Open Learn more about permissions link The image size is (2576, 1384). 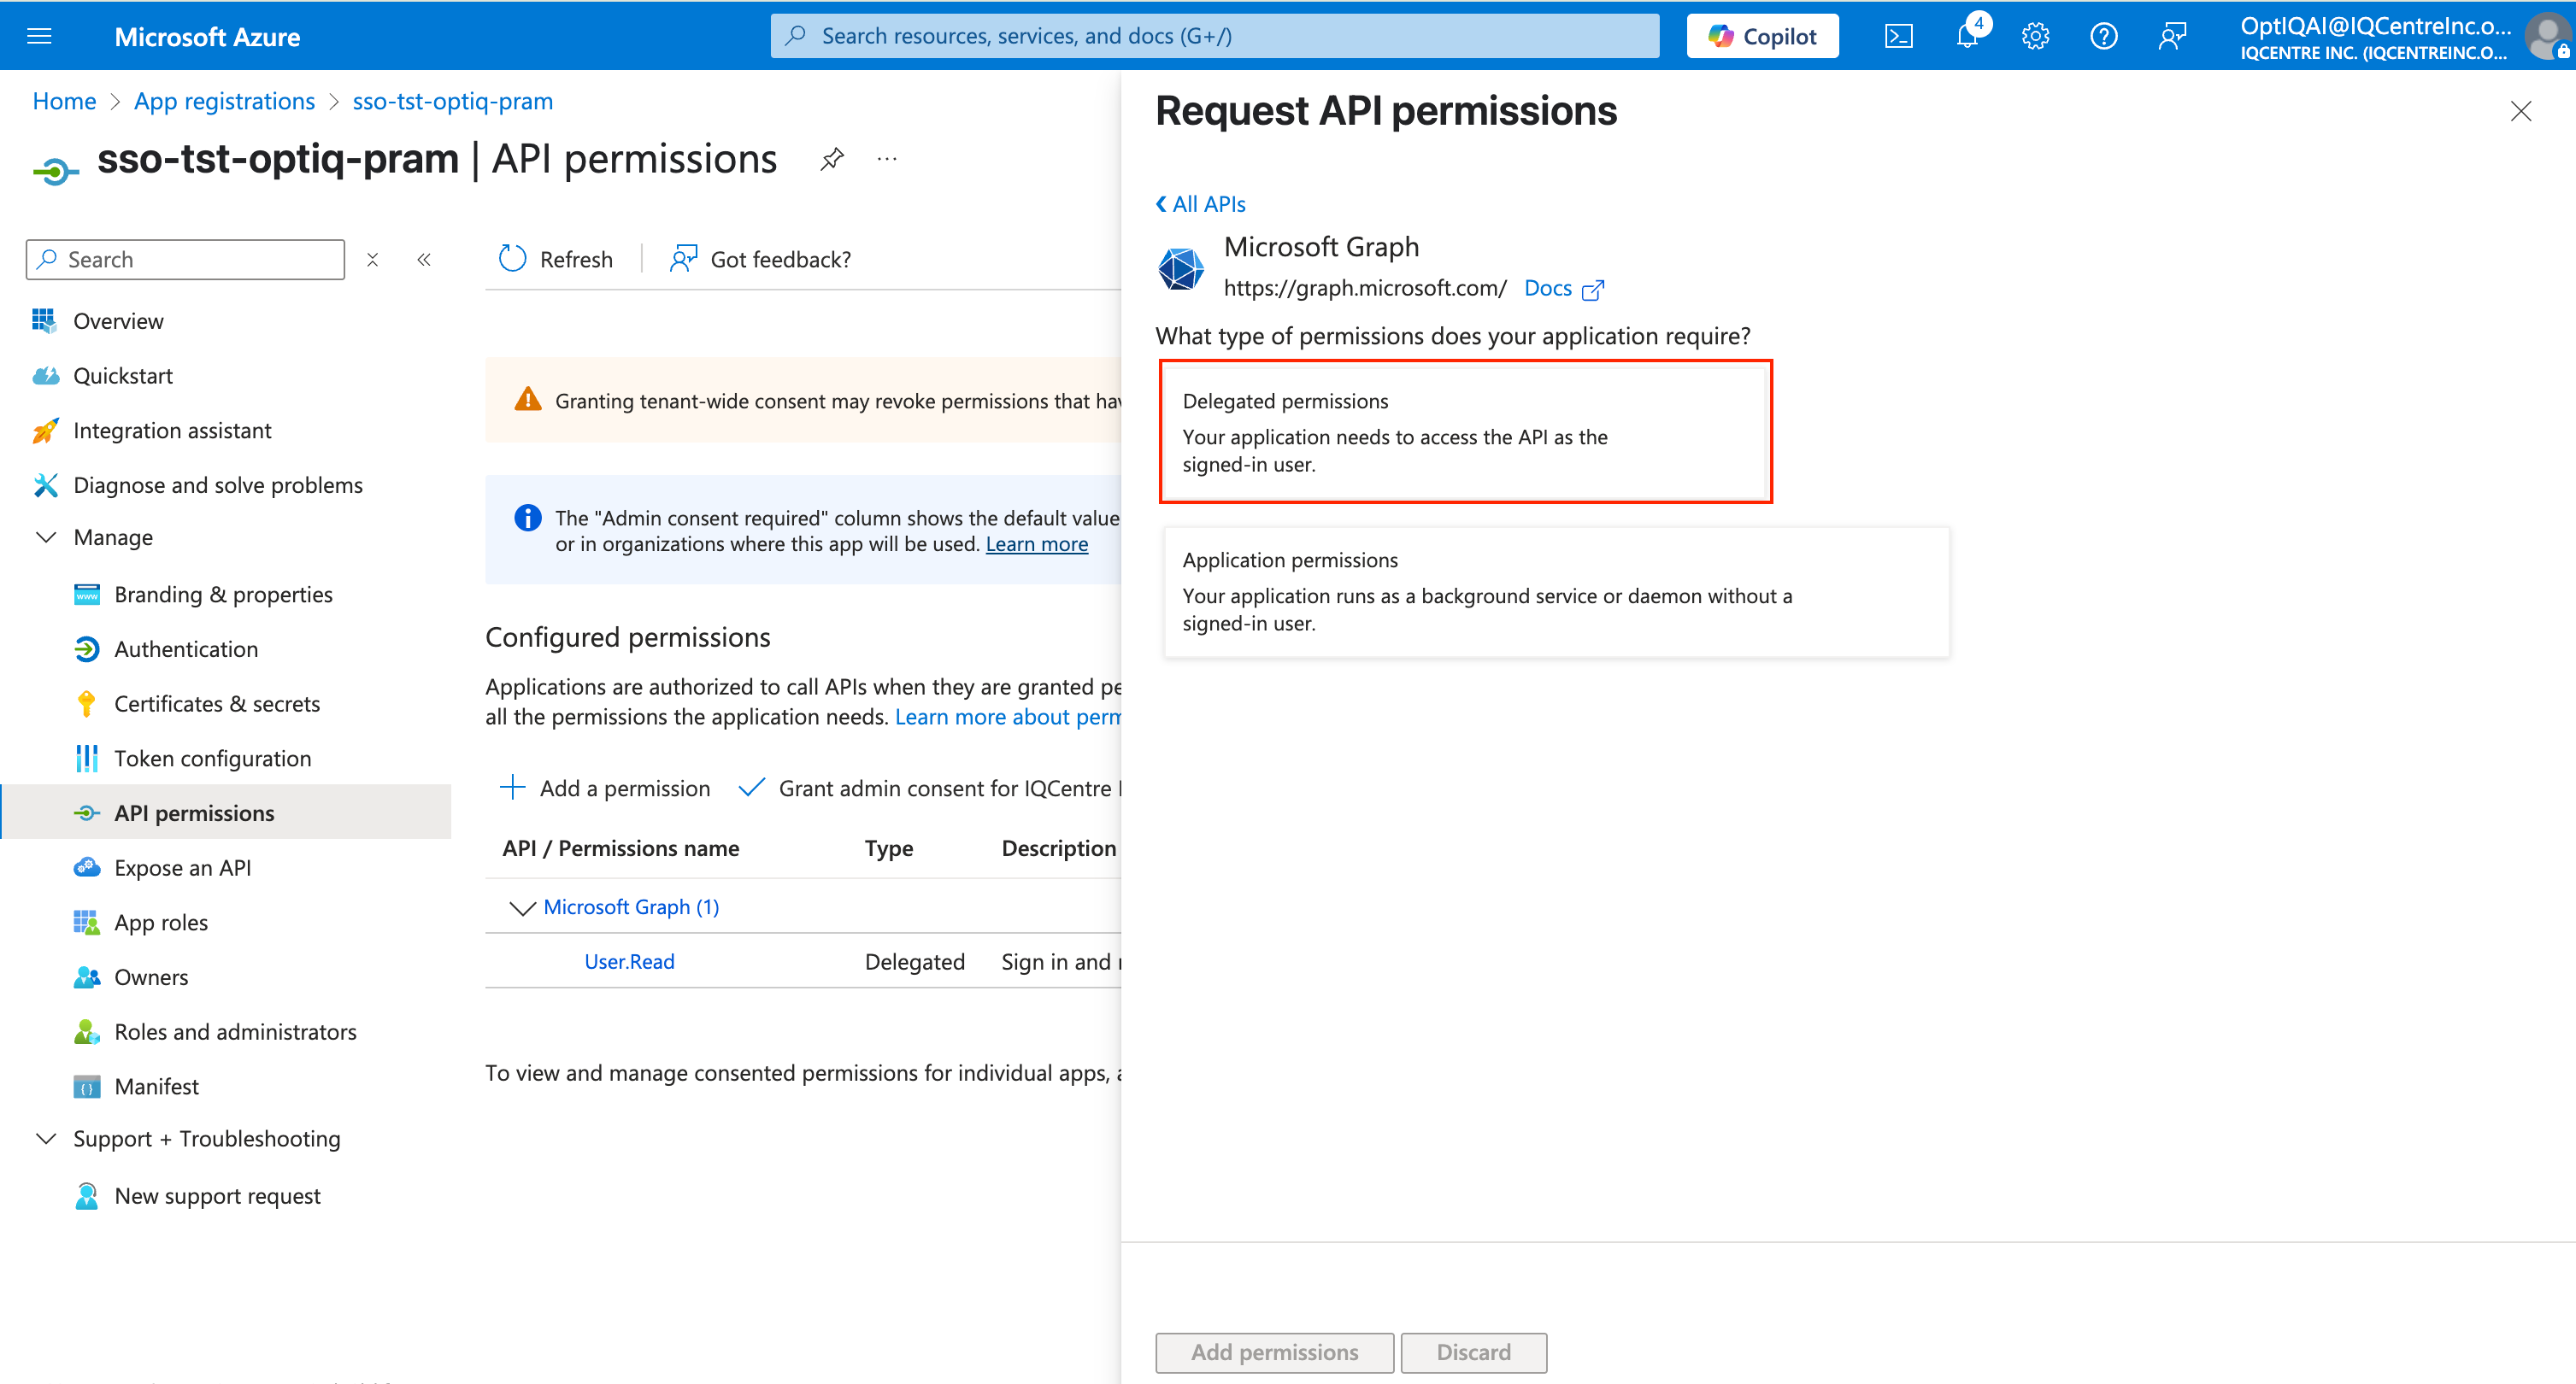tap(1007, 717)
